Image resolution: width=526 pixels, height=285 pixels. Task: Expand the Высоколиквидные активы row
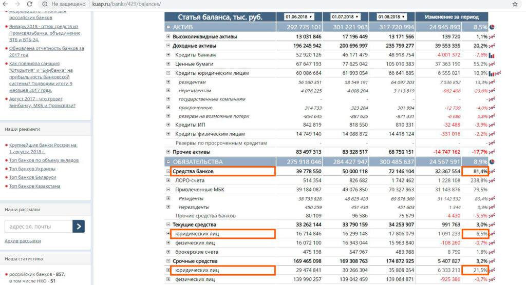click(x=168, y=37)
